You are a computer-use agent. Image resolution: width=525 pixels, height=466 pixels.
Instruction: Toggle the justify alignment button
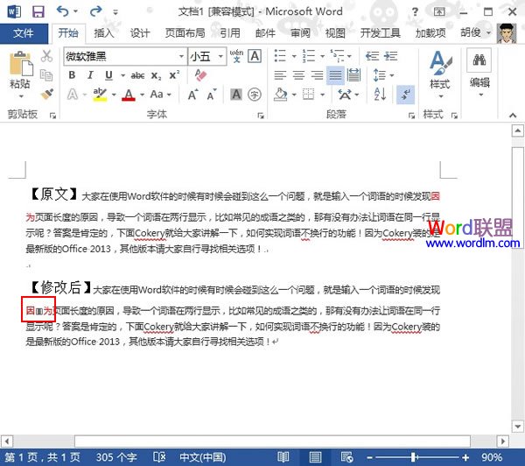pos(335,75)
